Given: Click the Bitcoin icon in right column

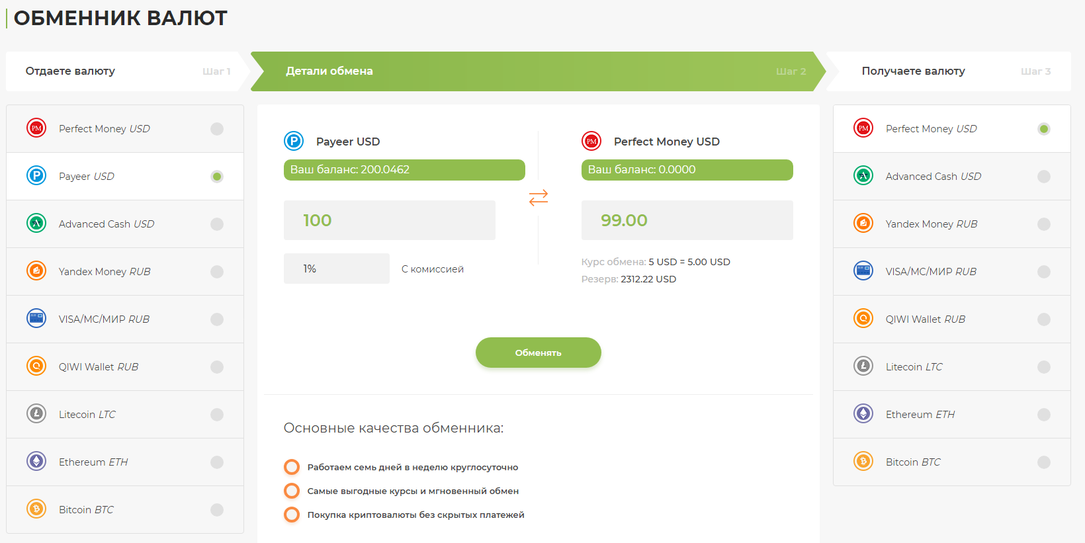Looking at the screenshot, I should 863,462.
